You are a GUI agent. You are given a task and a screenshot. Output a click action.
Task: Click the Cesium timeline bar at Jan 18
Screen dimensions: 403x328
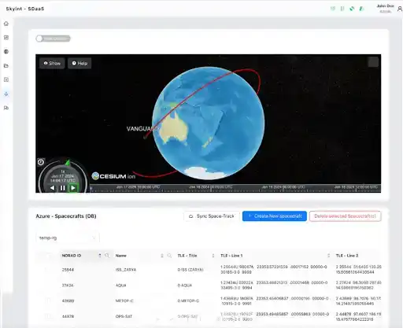tap(211, 188)
